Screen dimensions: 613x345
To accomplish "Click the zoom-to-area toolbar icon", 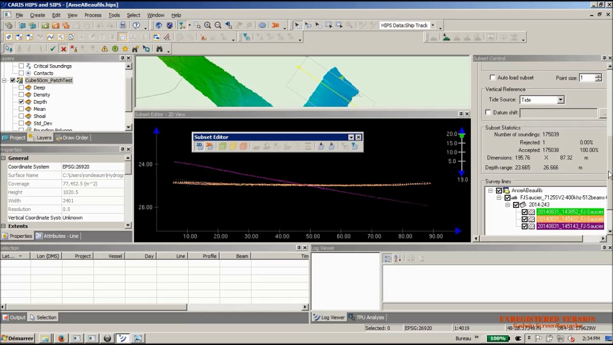I will 197,25.
